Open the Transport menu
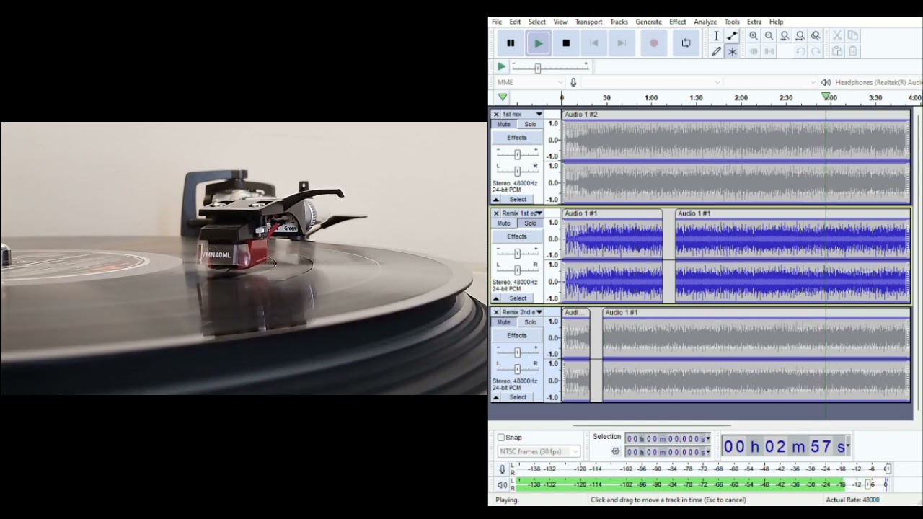The image size is (923, 519). click(x=588, y=22)
